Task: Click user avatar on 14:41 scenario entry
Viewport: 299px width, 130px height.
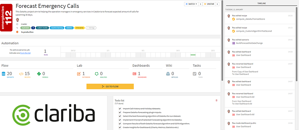Action: click(x=229, y=40)
